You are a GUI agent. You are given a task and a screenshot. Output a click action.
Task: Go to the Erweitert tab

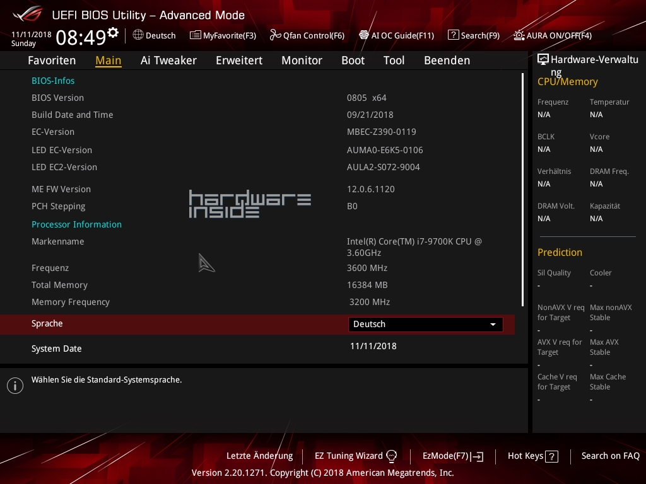[x=239, y=60]
